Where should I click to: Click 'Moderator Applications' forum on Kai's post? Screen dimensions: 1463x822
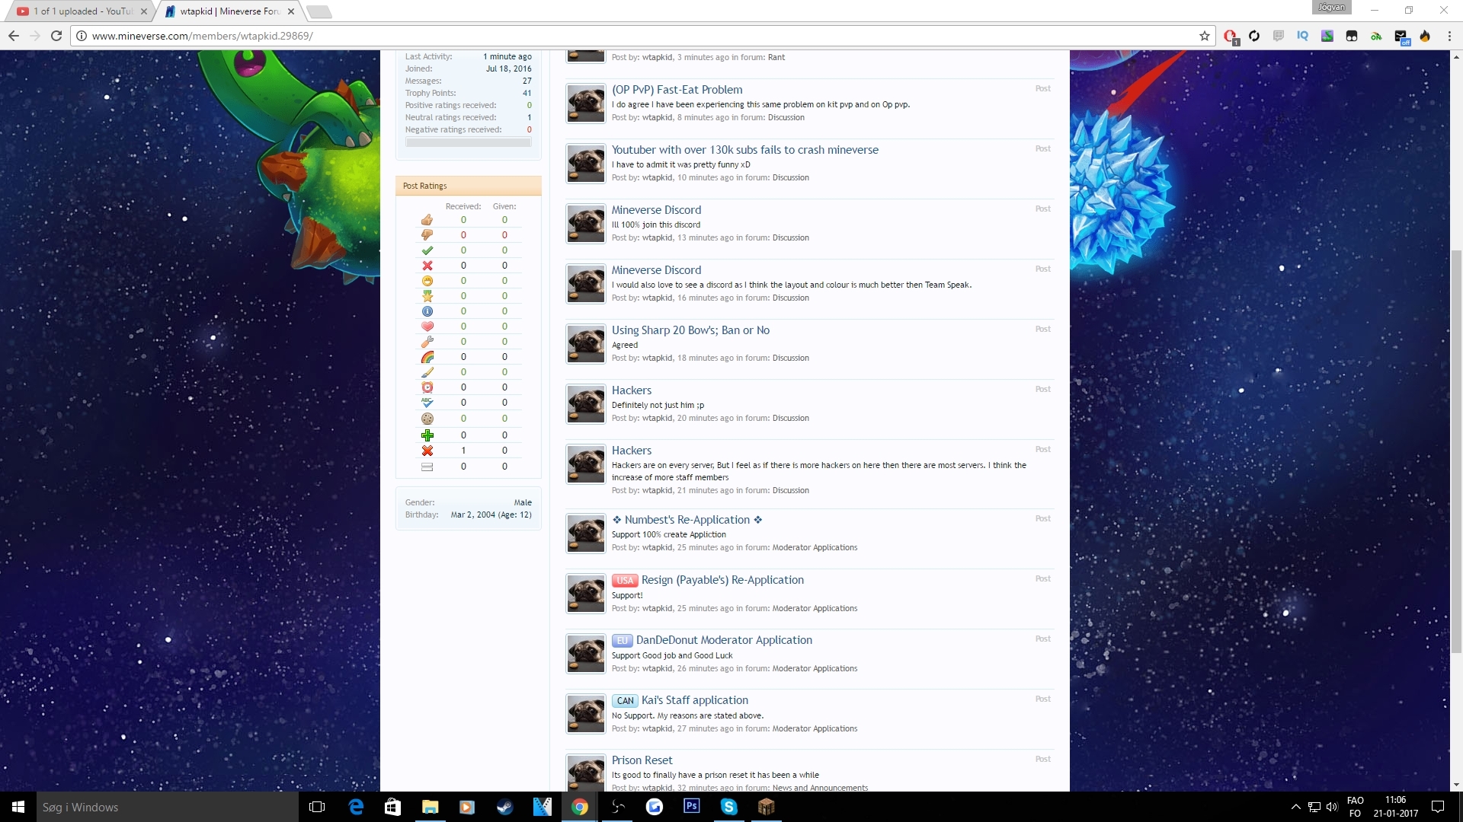coord(814,728)
